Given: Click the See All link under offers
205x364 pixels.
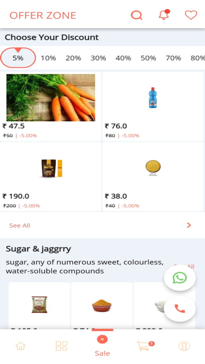Looking at the screenshot, I should tap(20, 225).
